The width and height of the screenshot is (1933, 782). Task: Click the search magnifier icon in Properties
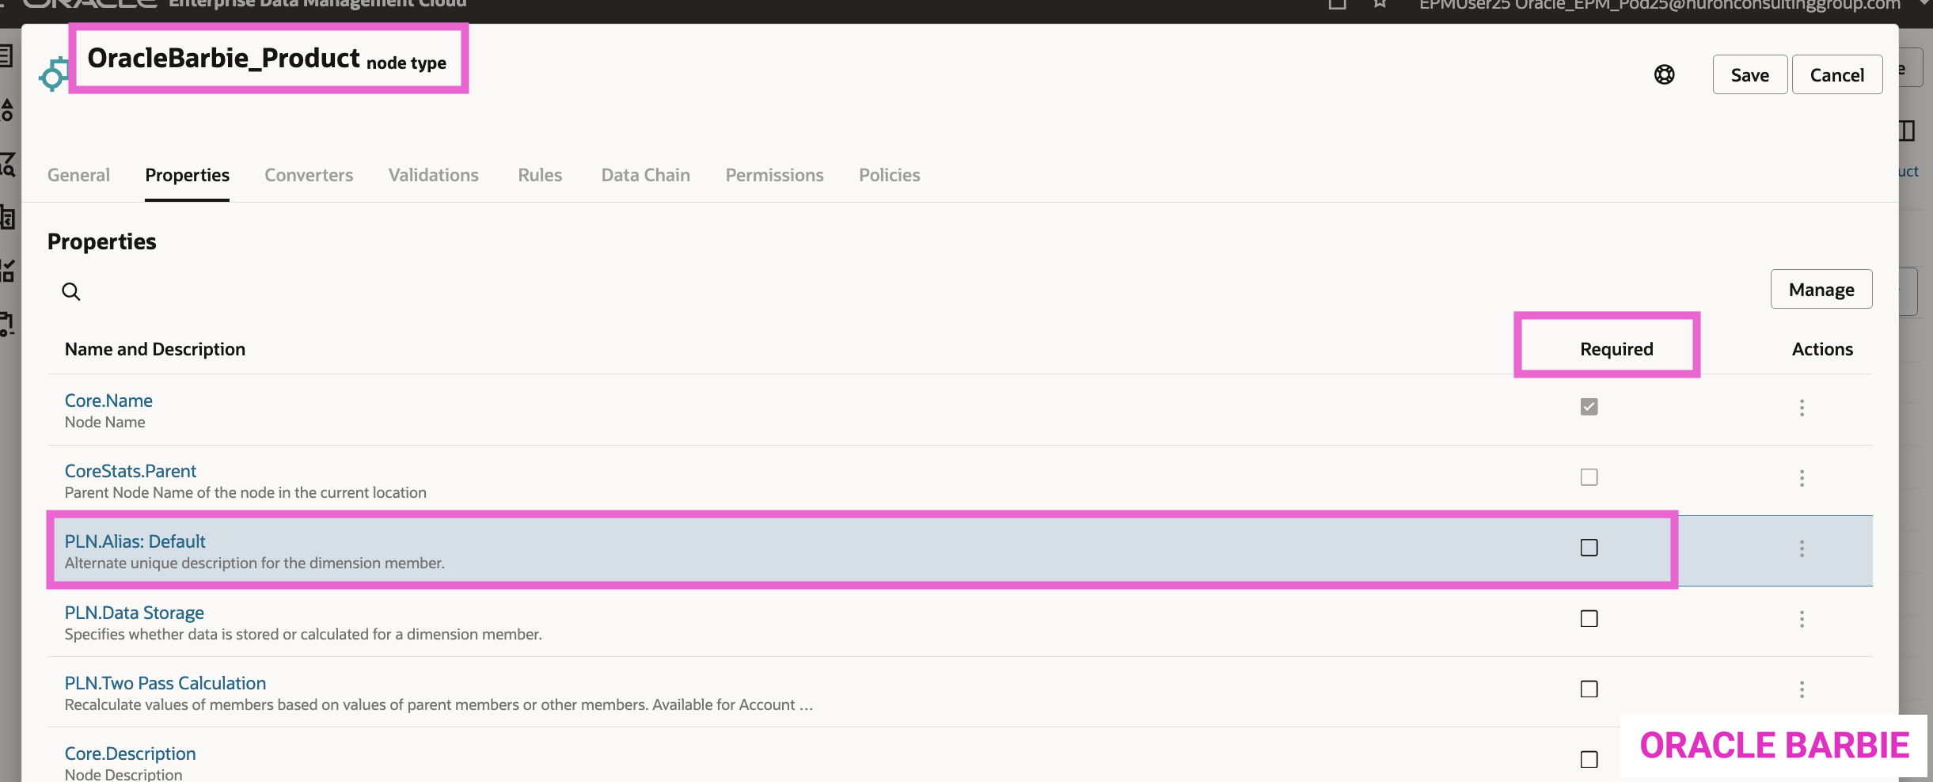pos(71,292)
